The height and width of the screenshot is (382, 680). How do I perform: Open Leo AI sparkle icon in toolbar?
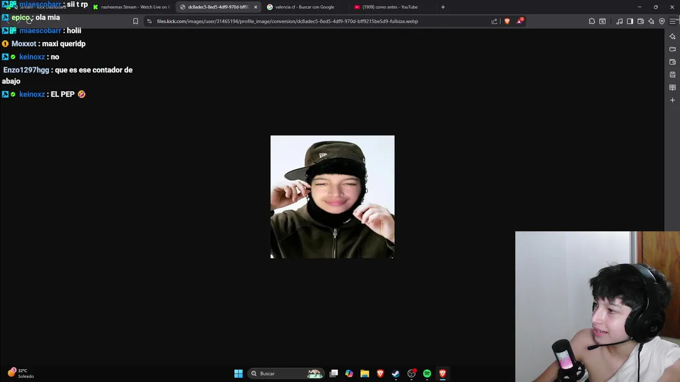[651, 21]
